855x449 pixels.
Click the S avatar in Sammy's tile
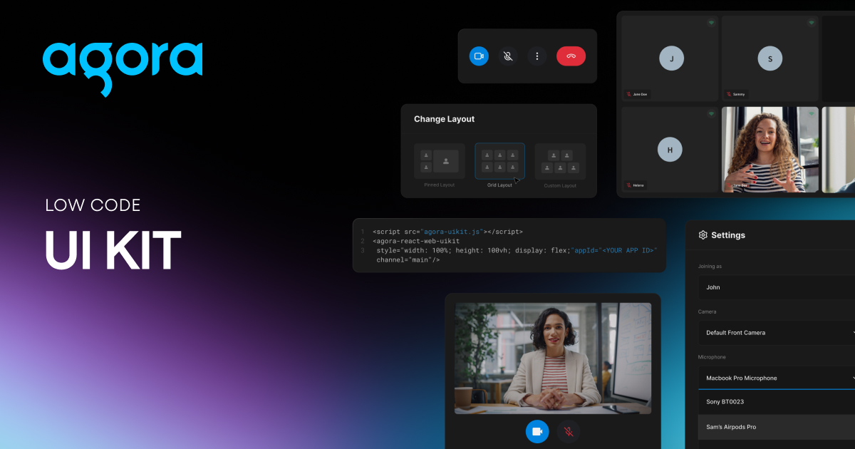pos(769,58)
